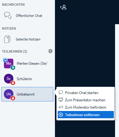Open the Schülerin participant menu
Image resolution: width=119 pixels, height=137 pixels.
(27, 79)
